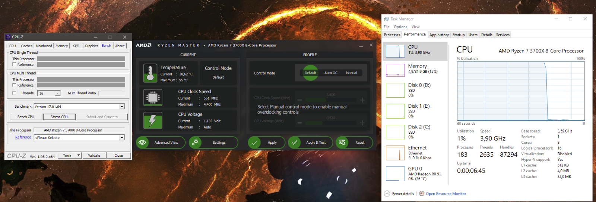This screenshot has width=596, height=202.
Task: Click the Task Manager title bar icon
Action: [x=386, y=19]
